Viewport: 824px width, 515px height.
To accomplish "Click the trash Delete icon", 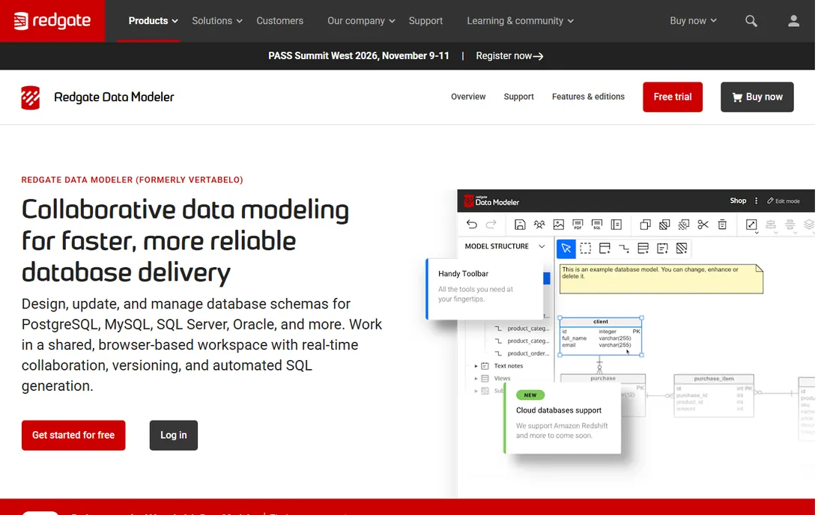I will pyautogui.click(x=723, y=225).
